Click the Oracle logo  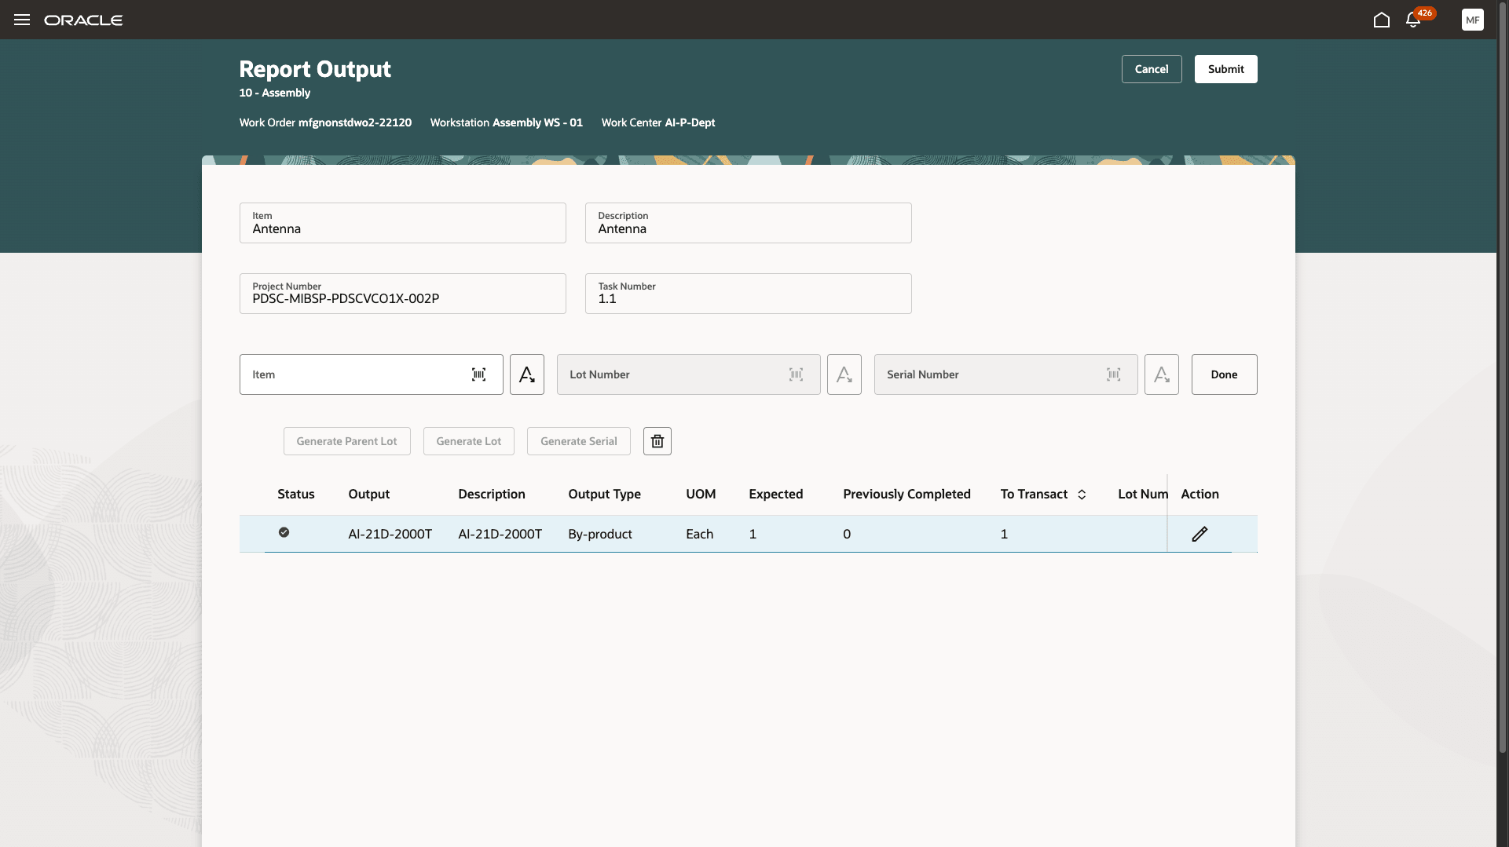[x=83, y=20]
